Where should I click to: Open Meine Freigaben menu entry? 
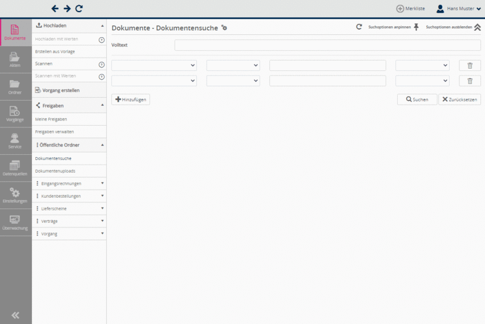pos(51,119)
